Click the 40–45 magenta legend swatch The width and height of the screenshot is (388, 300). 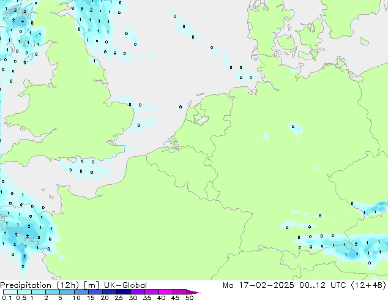[x=166, y=292]
